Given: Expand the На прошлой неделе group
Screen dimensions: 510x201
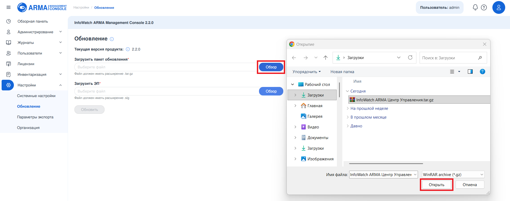Looking at the screenshot, I should point(348,108).
